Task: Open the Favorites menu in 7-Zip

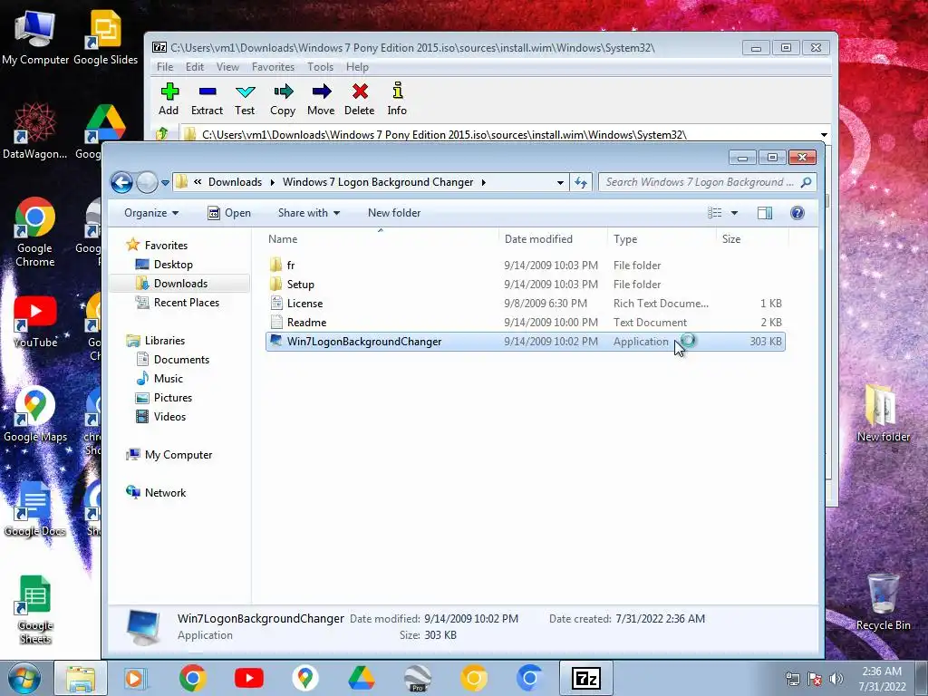Action: pos(273,67)
